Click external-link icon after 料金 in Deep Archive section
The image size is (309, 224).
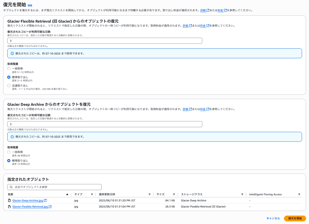208,109
